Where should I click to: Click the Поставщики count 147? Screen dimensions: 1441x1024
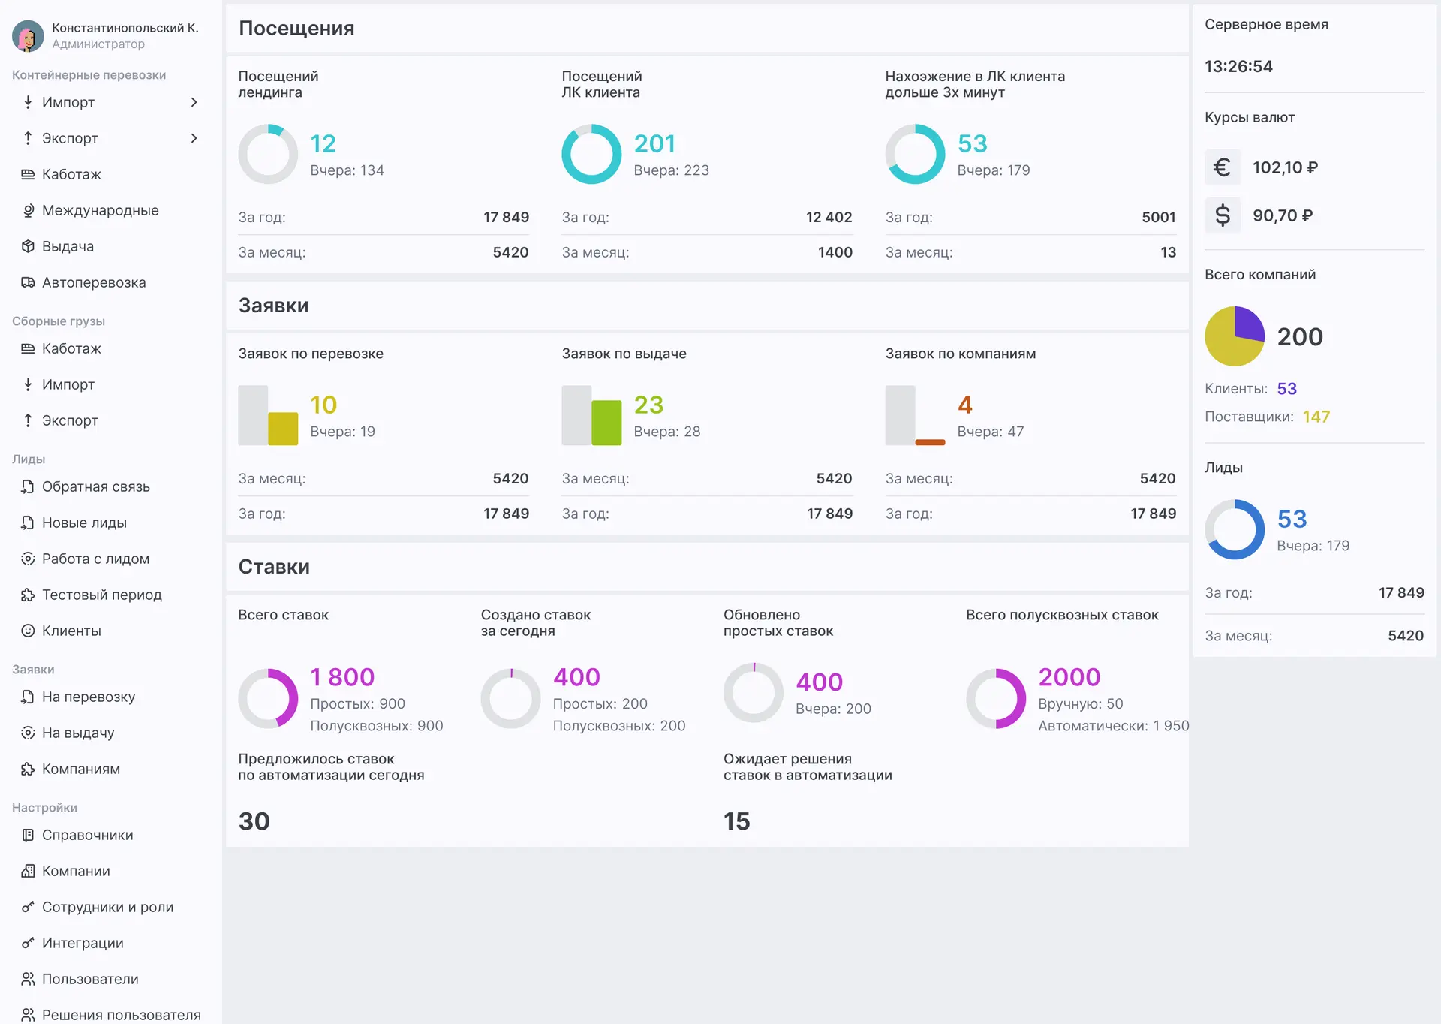pos(1316,417)
